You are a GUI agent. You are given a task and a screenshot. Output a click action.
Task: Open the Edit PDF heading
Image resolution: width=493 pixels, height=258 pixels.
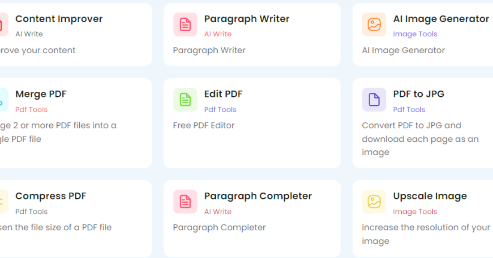tap(223, 94)
